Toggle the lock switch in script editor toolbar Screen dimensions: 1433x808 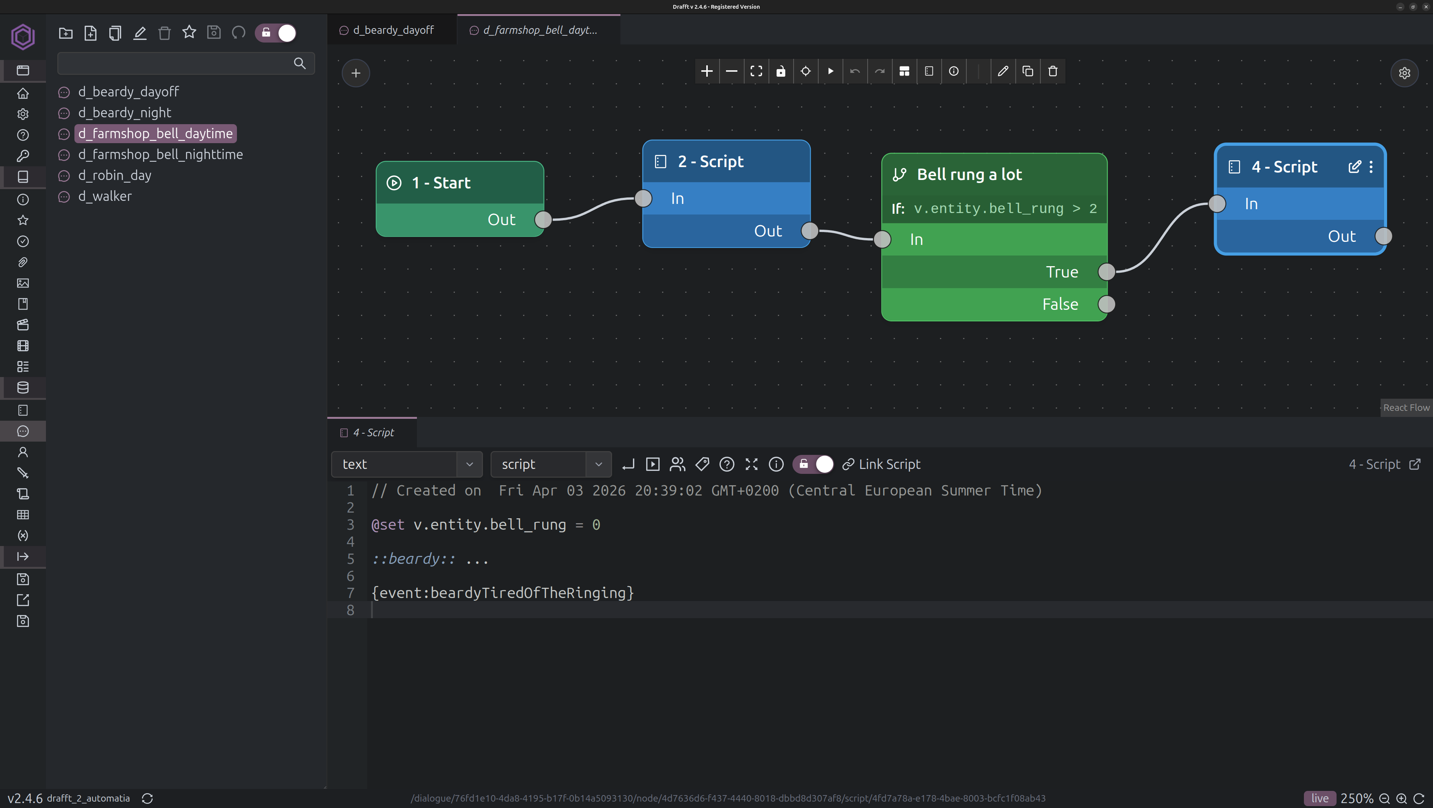pos(813,464)
